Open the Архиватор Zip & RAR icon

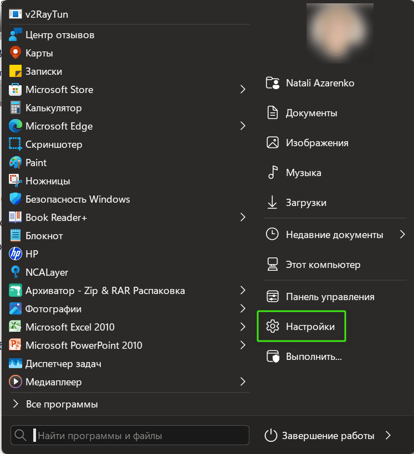click(x=16, y=291)
